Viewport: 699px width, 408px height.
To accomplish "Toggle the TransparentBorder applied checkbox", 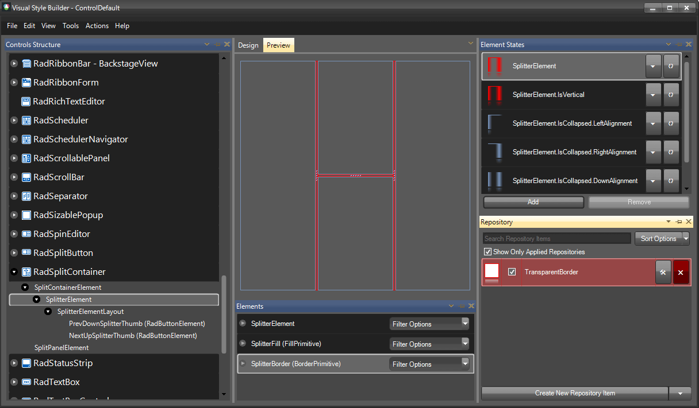I will click(x=512, y=272).
